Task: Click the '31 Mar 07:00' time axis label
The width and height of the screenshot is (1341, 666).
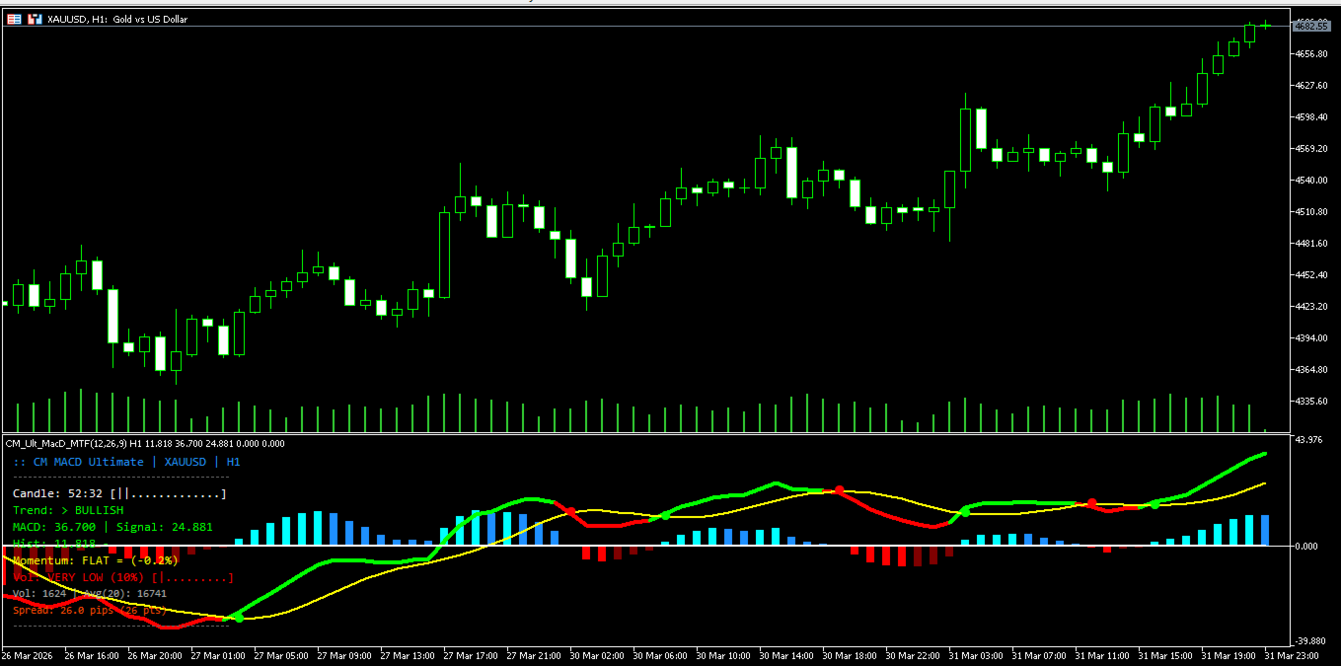Action: (x=1039, y=656)
